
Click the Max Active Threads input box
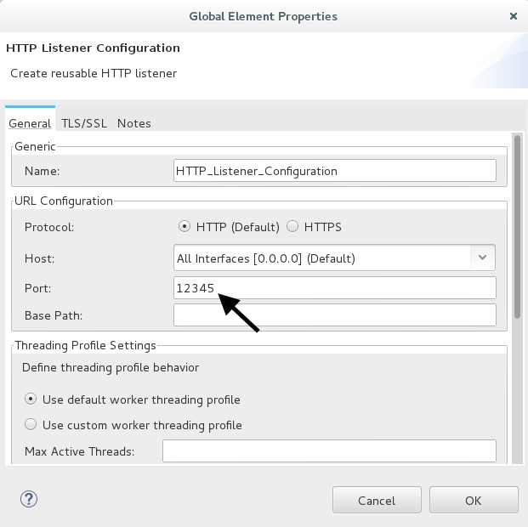tap(329, 450)
